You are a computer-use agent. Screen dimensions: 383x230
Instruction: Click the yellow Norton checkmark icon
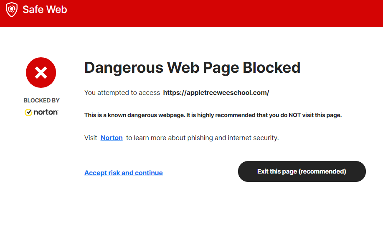28,112
